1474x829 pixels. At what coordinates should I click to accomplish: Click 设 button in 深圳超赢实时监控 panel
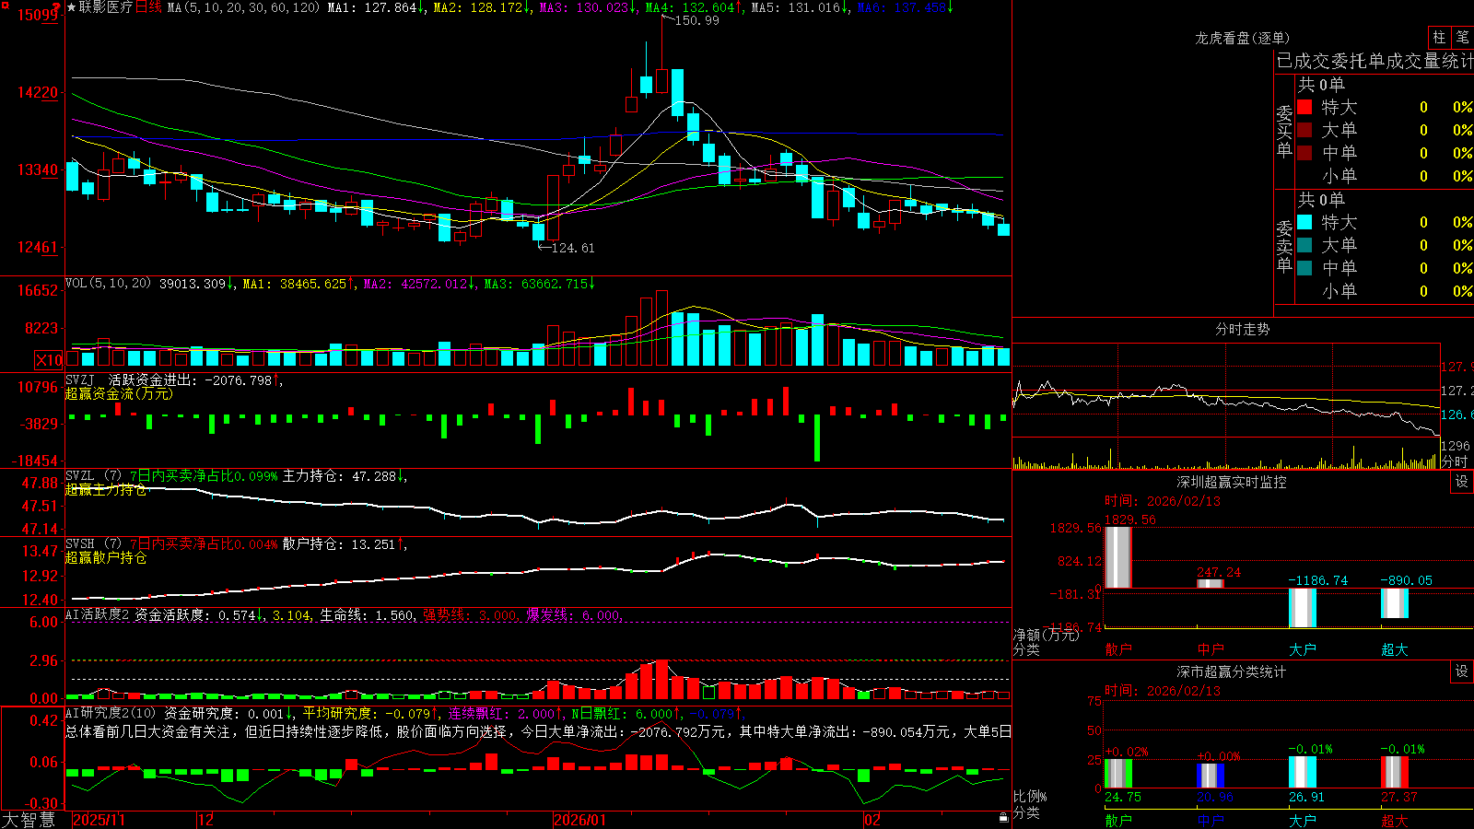(1462, 482)
